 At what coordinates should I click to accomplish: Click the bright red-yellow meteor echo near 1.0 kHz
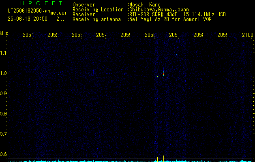point(163,74)
